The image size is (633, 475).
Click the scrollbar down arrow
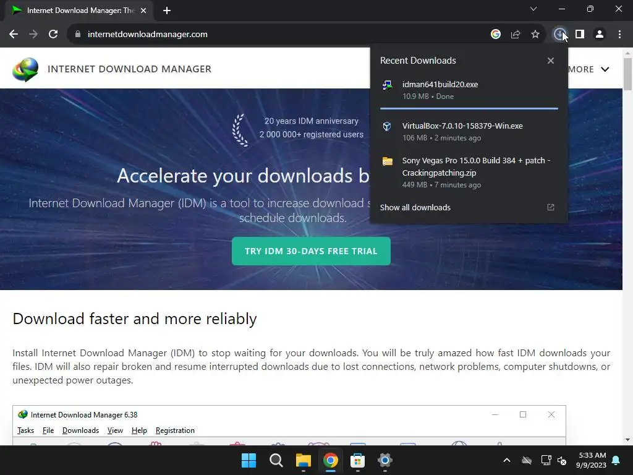tap(627, 440)
